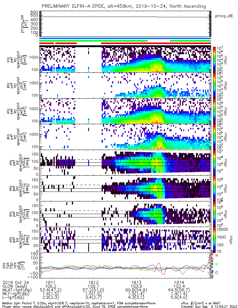Click the proxy_ae [nT] y-axis label

tap(24, 24)
